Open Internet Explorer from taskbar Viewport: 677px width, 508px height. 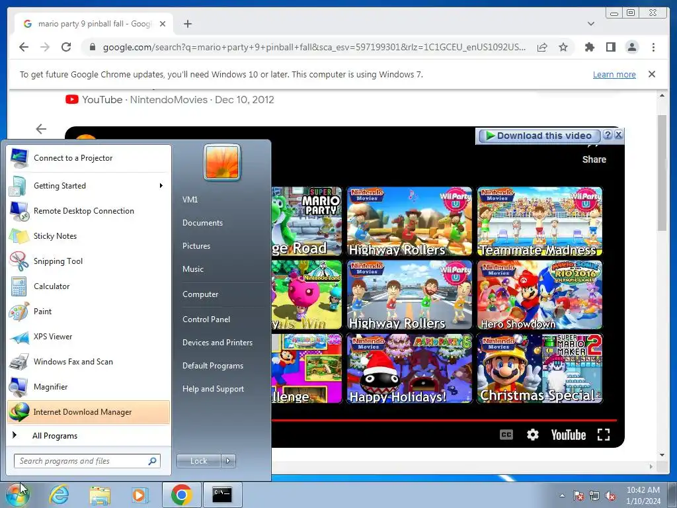tap(59, 495)
